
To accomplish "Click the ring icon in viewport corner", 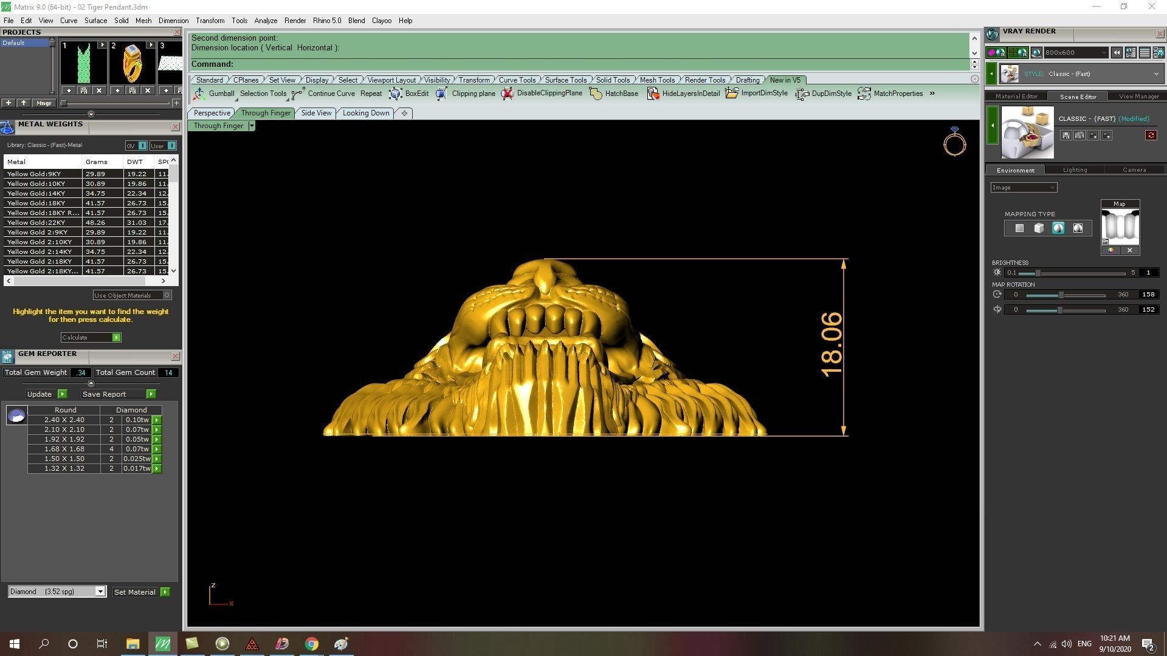I will pyautogui.click(x=954, y=142).
